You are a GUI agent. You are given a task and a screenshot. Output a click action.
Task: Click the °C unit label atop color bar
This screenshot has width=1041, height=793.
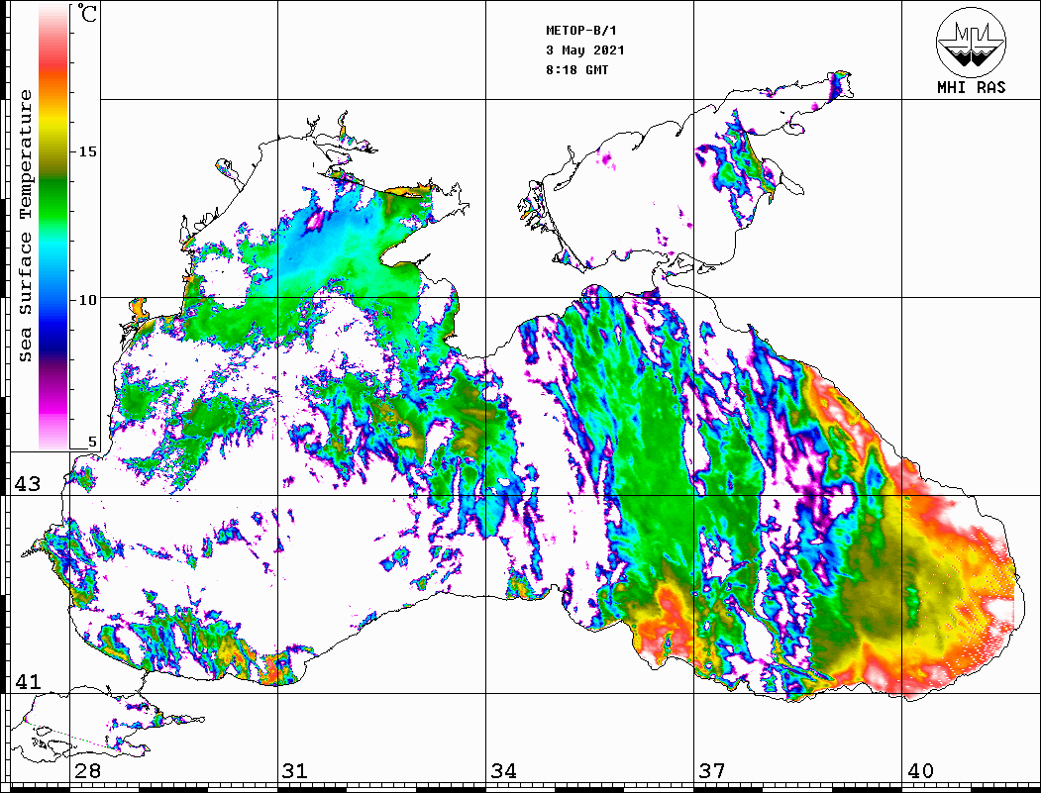point(87,13)
